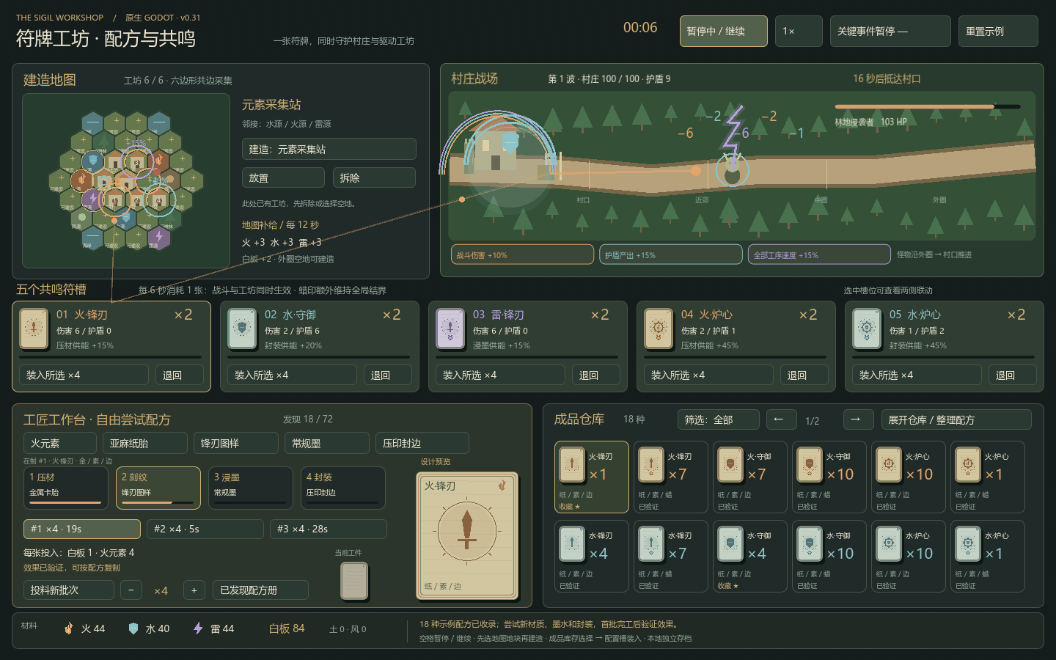Toggle 关键事件暂停 auto-pause setting
The width and height of the screenshot is (1056, 660).
tap(890, 32)
